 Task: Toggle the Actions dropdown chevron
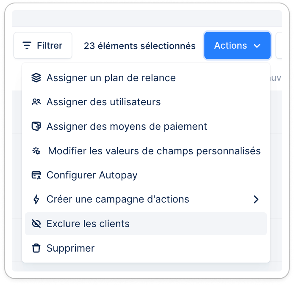coord(257,46)
